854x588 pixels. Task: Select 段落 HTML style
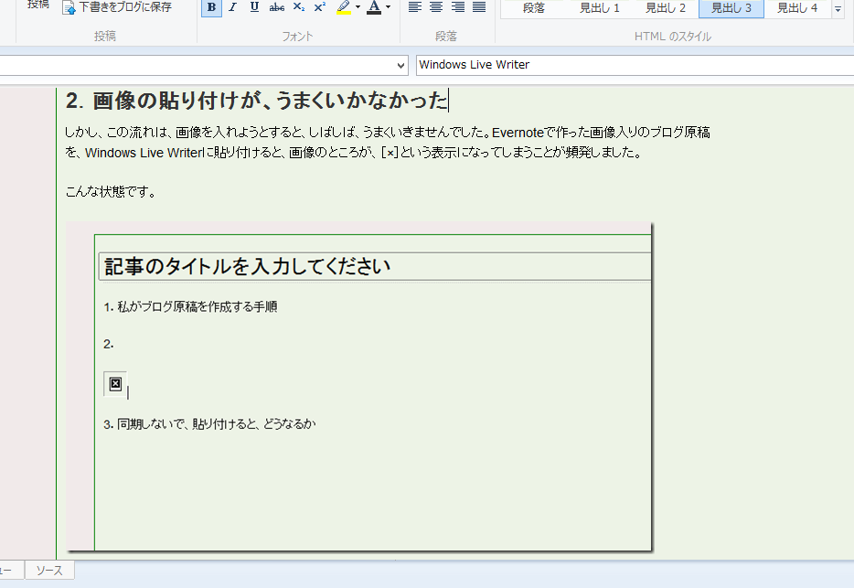(534, 8)
